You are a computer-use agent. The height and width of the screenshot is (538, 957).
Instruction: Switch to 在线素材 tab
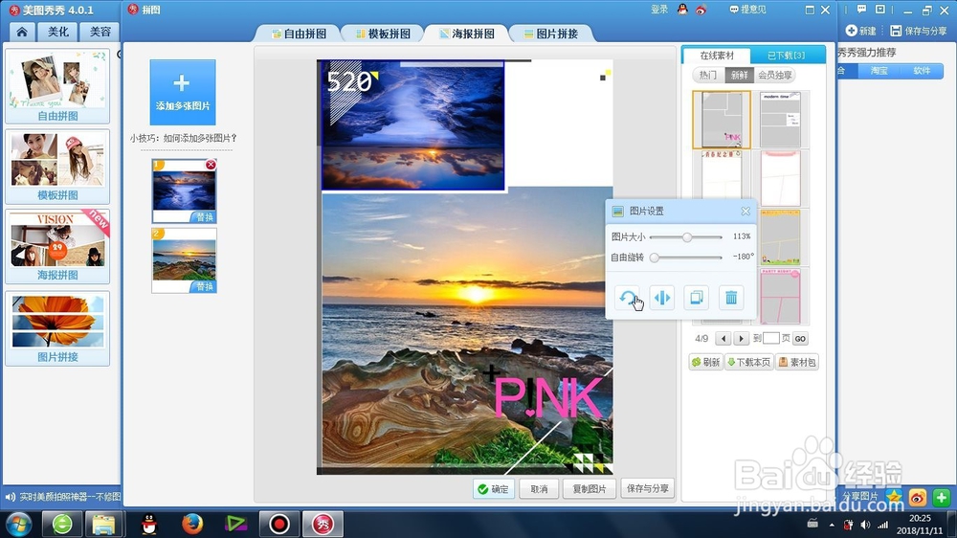(x=717, y=55)
